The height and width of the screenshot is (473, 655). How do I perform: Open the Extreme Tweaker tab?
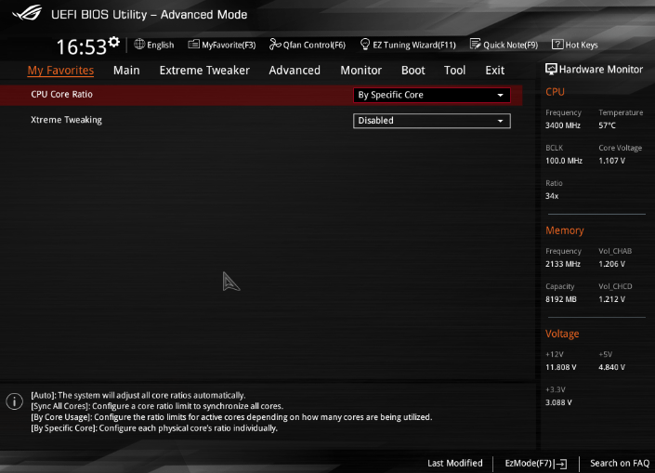tap(204, 71)
